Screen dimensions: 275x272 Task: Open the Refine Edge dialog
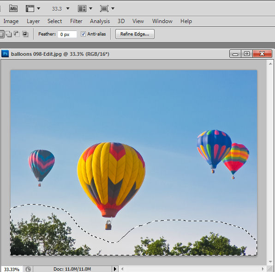click(135, 34)
